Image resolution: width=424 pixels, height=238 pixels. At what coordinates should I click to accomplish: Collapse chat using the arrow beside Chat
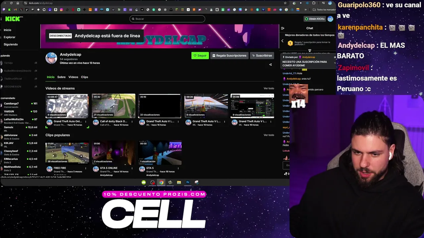(x=283, y=28)
